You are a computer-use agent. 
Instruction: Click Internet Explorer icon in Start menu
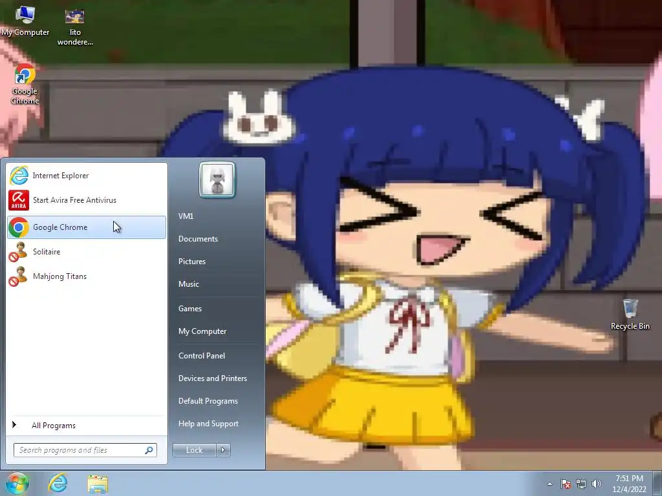[19, 176]
